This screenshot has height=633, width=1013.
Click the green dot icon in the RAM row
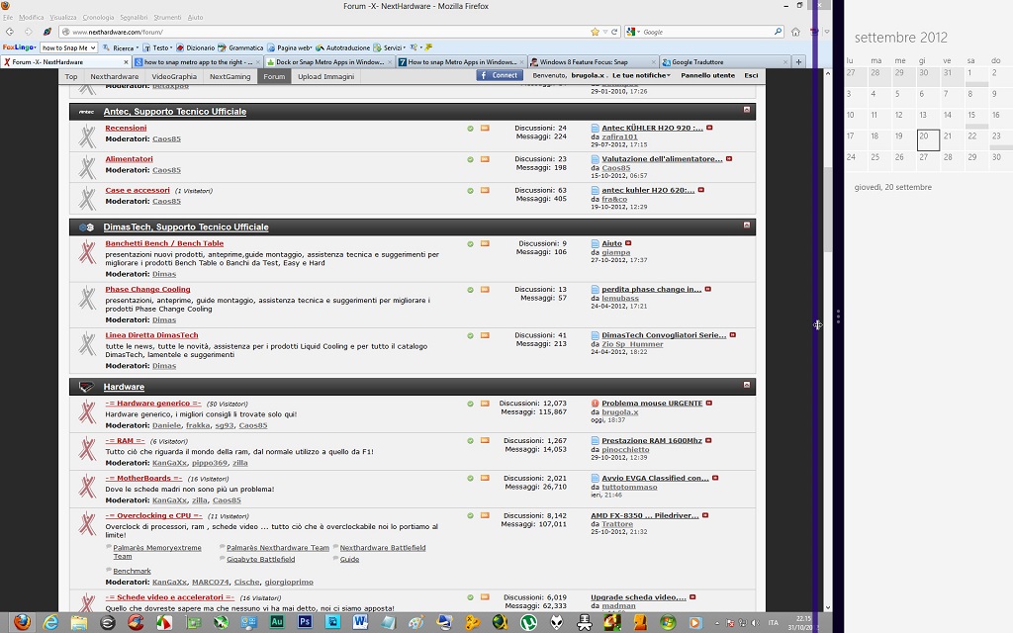point(470,440)
